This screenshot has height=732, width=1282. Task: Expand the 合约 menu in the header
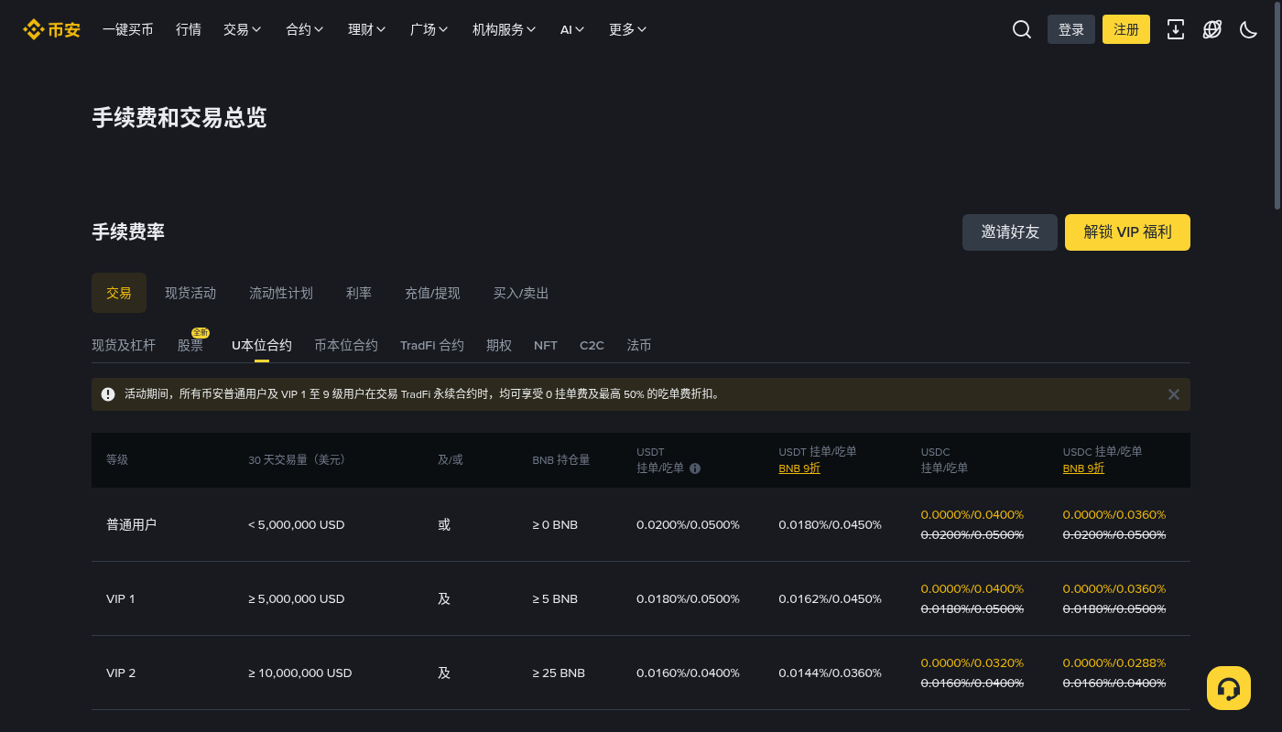coord(305,29)
